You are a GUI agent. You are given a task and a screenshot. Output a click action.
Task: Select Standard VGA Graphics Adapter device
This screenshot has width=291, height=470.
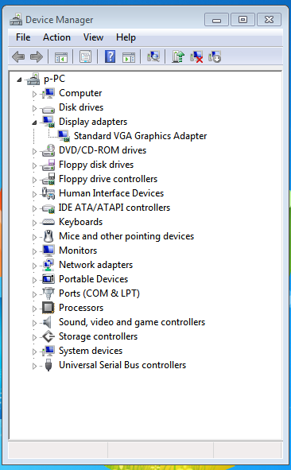pyautogui.click(x=140, y=136)
